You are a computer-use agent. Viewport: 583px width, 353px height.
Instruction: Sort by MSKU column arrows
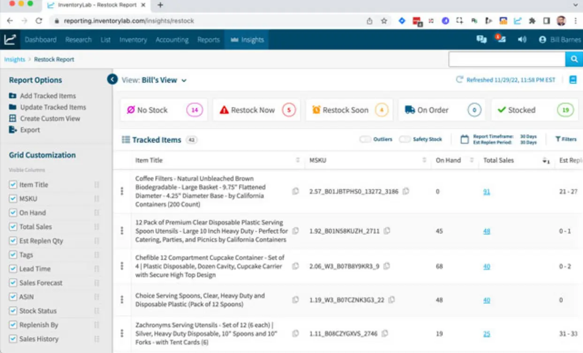point(424,160)
